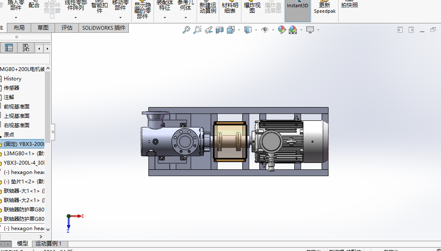Open the ConfigurationManager panel tab icon
The height and width of the screenshot is (251, 441).
(26, 48)
